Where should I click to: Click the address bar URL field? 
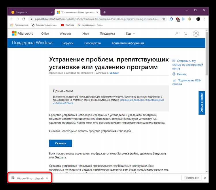[96, 19]
